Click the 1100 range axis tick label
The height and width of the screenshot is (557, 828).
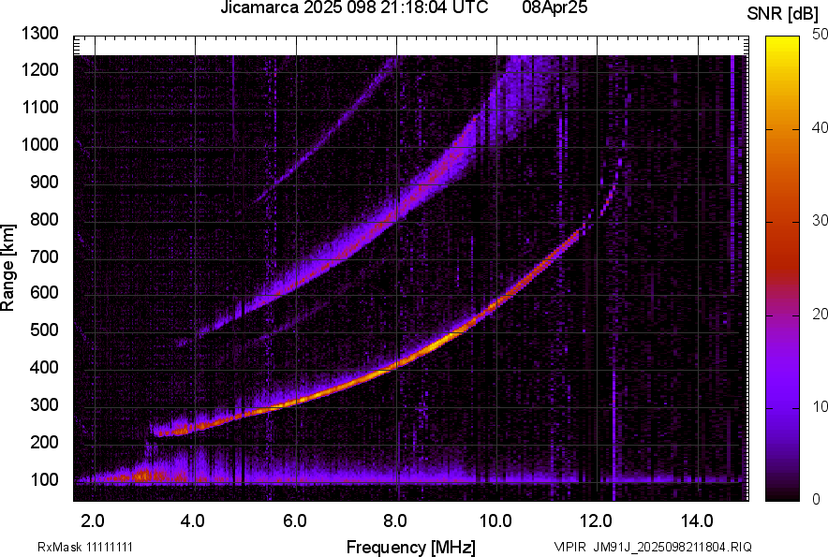[x=40, y=108]
